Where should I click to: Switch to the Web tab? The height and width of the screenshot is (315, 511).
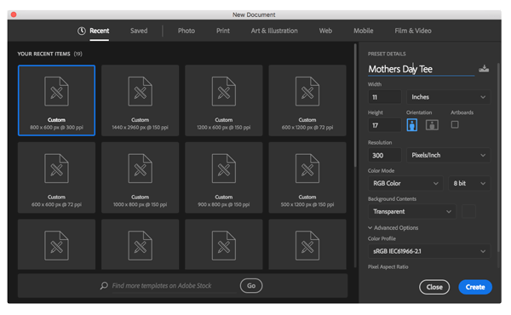pyautogui.click(x=325, y=31)
